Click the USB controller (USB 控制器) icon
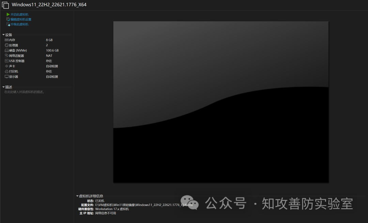 click(x=6, y=61)
